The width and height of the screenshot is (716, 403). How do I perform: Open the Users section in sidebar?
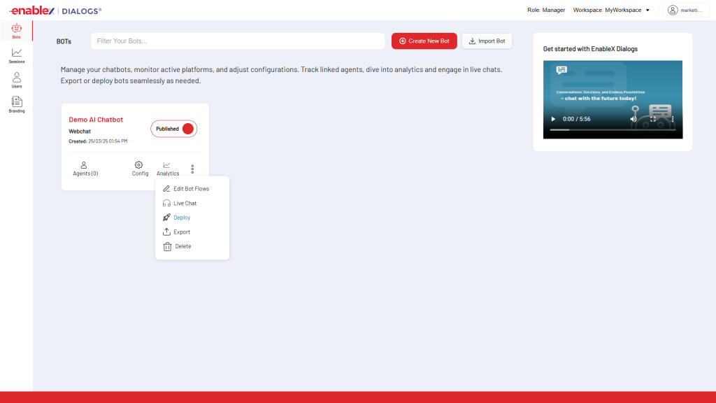[17, 80]
